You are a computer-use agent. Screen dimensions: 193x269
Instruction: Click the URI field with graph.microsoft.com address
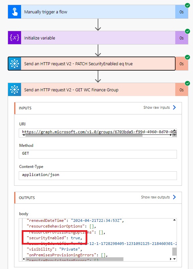[98, 133]
